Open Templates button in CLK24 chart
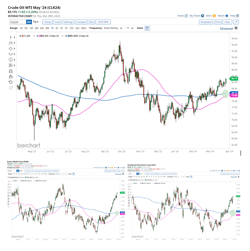Screen dimensions: 250x251 tap(206, 22)
